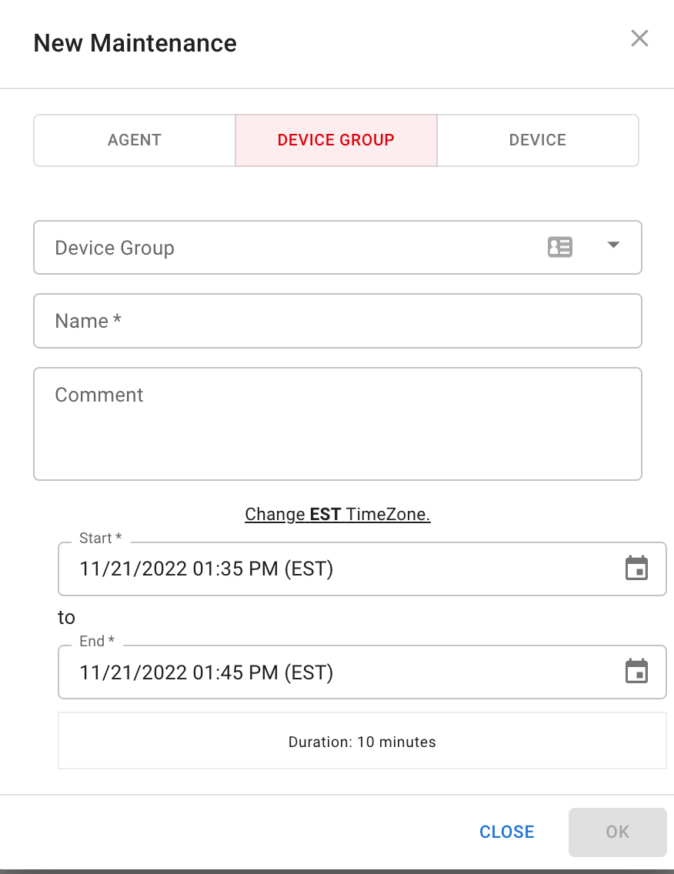Click the OK button
Screen dimensions: 674x874
point(617,832)
